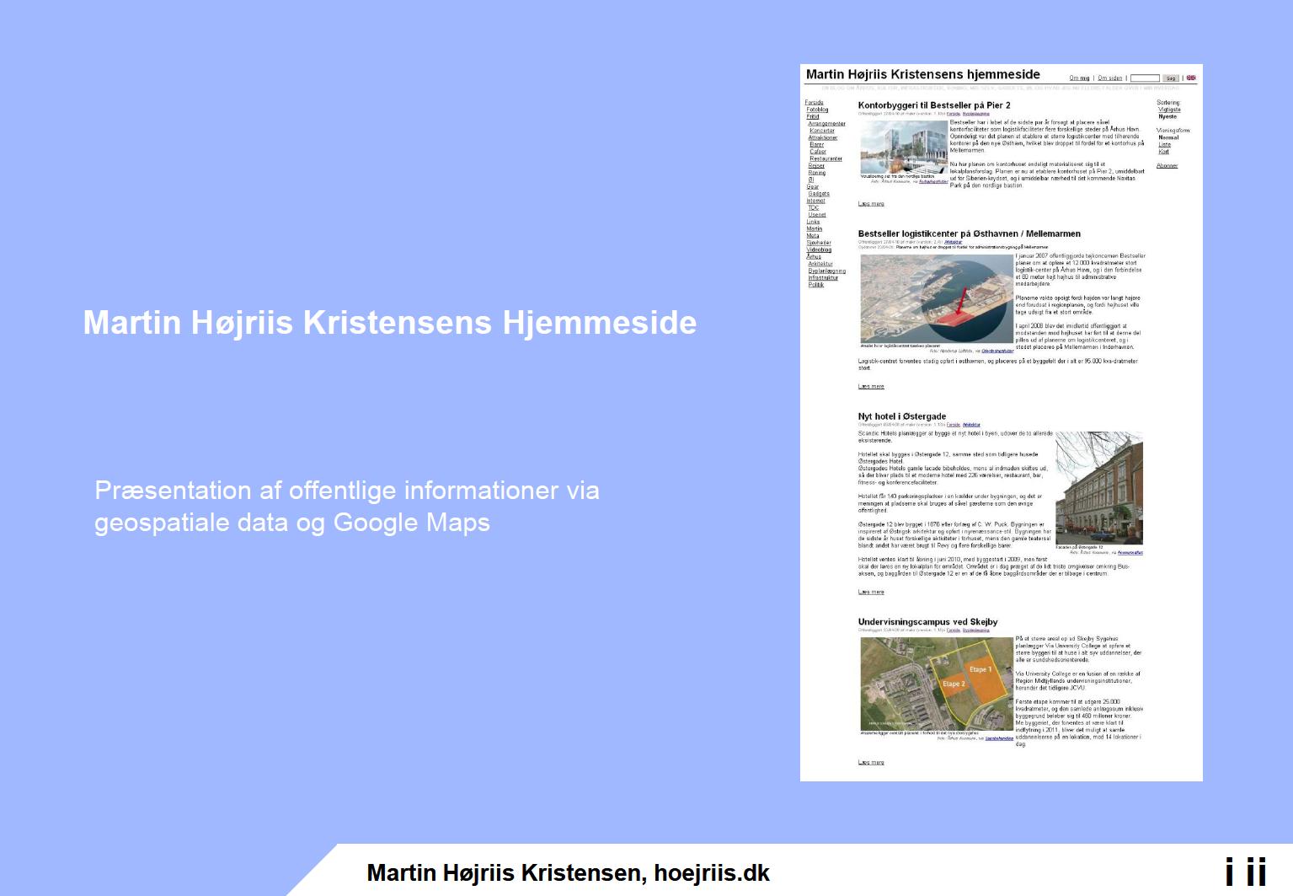Viewport: 1293px width, 896px height.
Task: Open the Om siden link
Action: pyautogui.click(x=1109, y=78)
